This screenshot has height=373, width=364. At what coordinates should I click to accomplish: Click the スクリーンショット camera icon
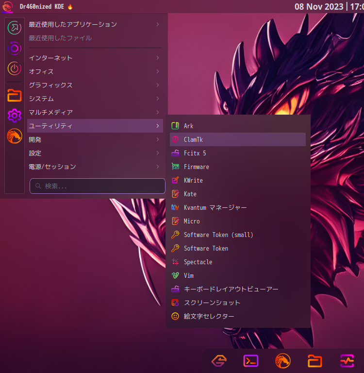[x=175, y=303]
